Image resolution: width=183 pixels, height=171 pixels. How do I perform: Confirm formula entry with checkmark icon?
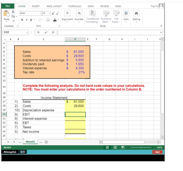(x=46, y=32)
